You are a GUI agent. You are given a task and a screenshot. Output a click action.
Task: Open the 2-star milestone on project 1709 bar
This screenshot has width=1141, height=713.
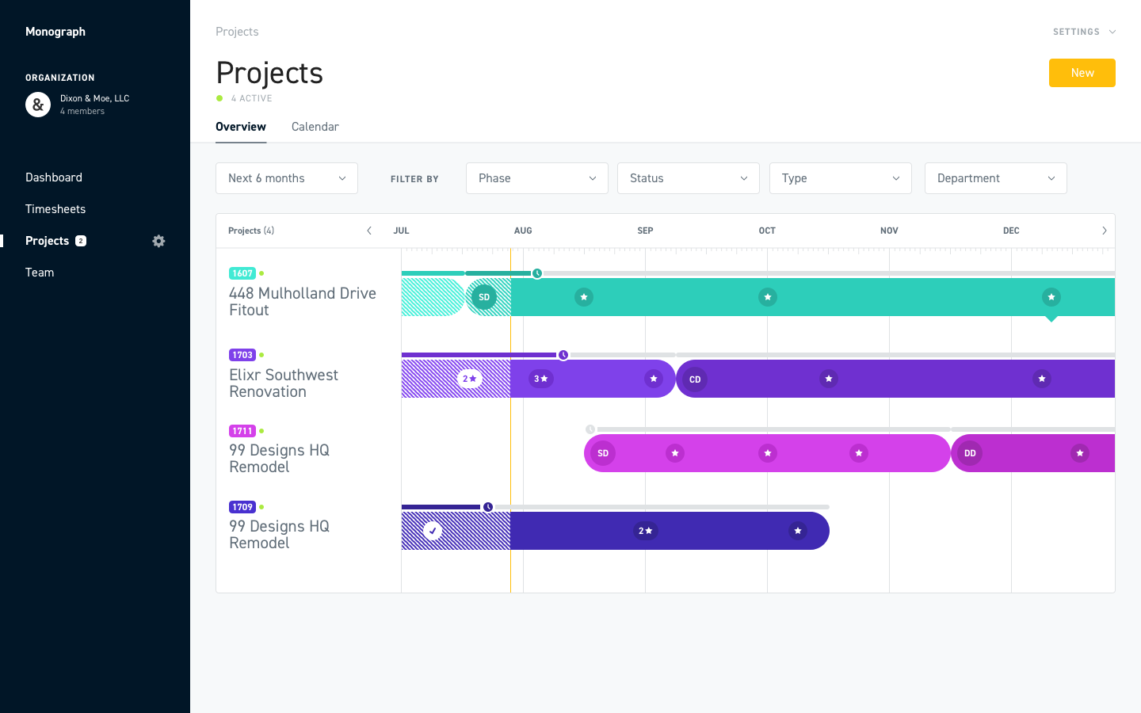click(x=646, y=531)
